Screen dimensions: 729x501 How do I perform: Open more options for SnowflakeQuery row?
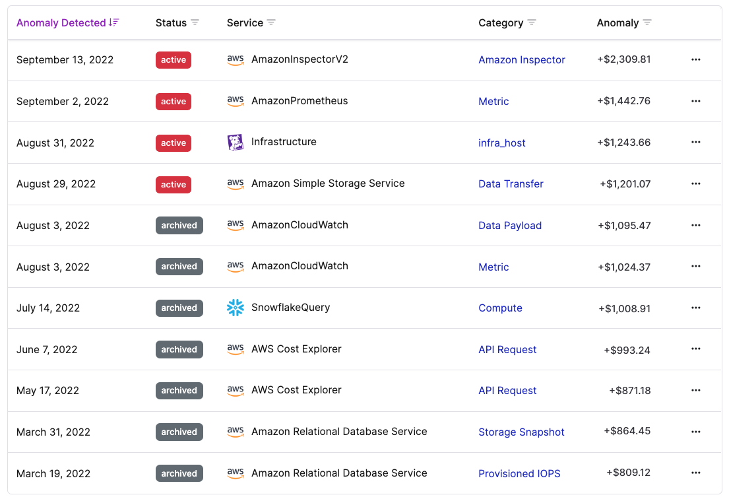pos(695,308)
